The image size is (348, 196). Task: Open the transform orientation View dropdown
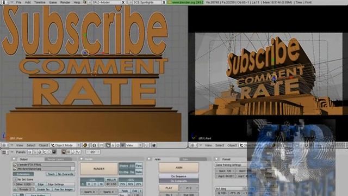pos(134,145)
